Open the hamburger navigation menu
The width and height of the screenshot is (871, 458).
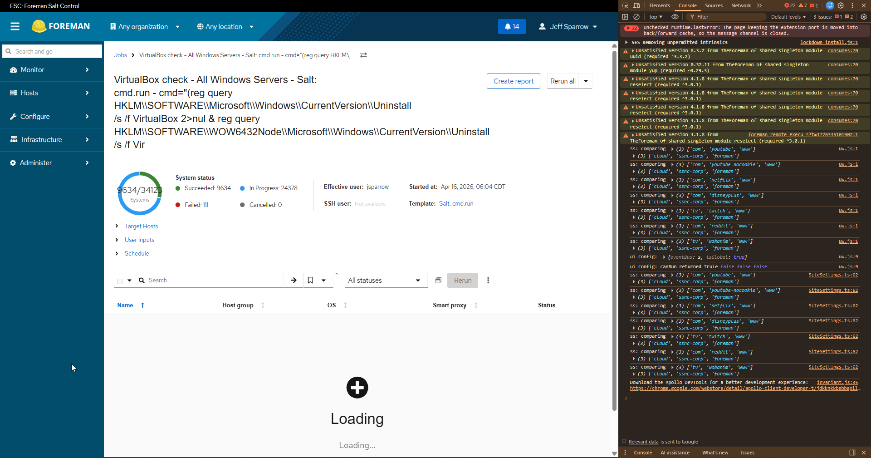pos(15,26)
